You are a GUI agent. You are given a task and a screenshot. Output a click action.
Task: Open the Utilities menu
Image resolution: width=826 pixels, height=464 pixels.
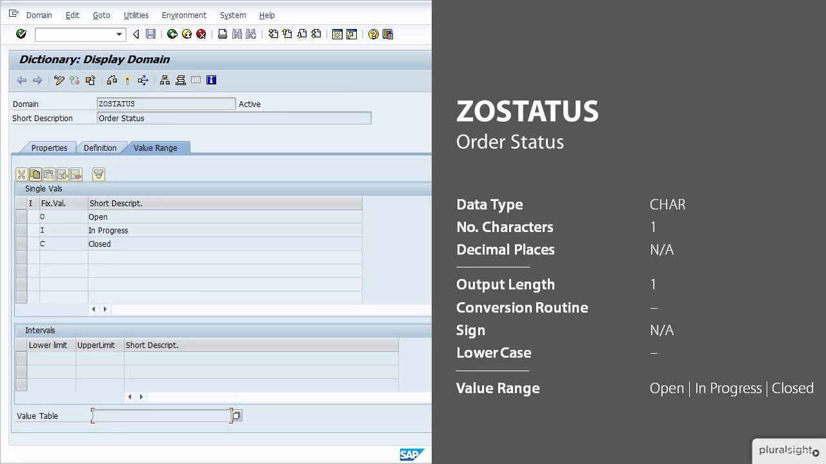[x=136, y=15]
